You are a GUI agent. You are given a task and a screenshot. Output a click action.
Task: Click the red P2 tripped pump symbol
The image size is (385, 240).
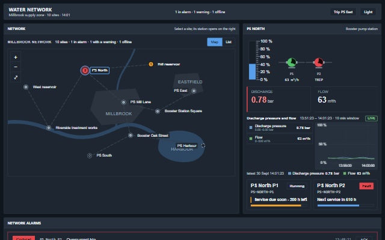pos(319,62)
